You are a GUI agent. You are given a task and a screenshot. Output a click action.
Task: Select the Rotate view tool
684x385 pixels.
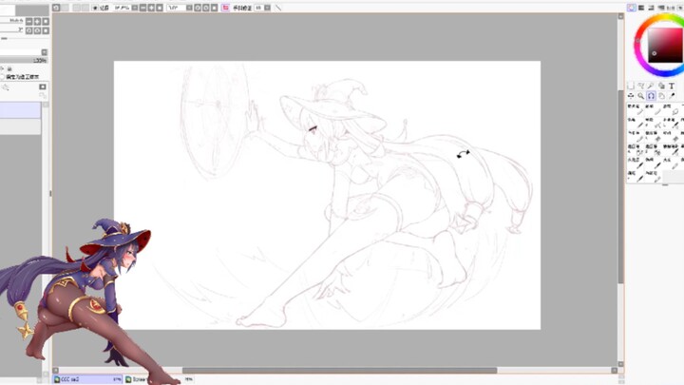pos(651,96)
